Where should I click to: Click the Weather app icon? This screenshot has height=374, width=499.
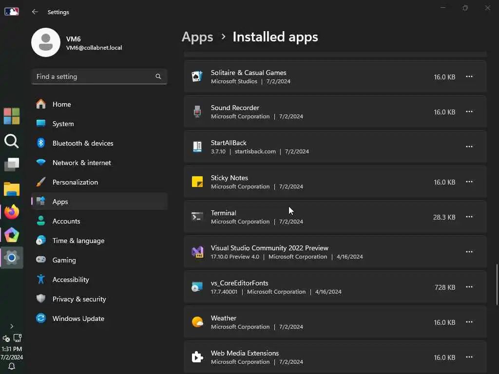pos(197,322)
